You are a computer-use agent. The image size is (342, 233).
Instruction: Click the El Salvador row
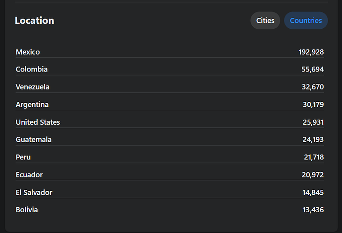pyautogui.click(x=170, y=192)
